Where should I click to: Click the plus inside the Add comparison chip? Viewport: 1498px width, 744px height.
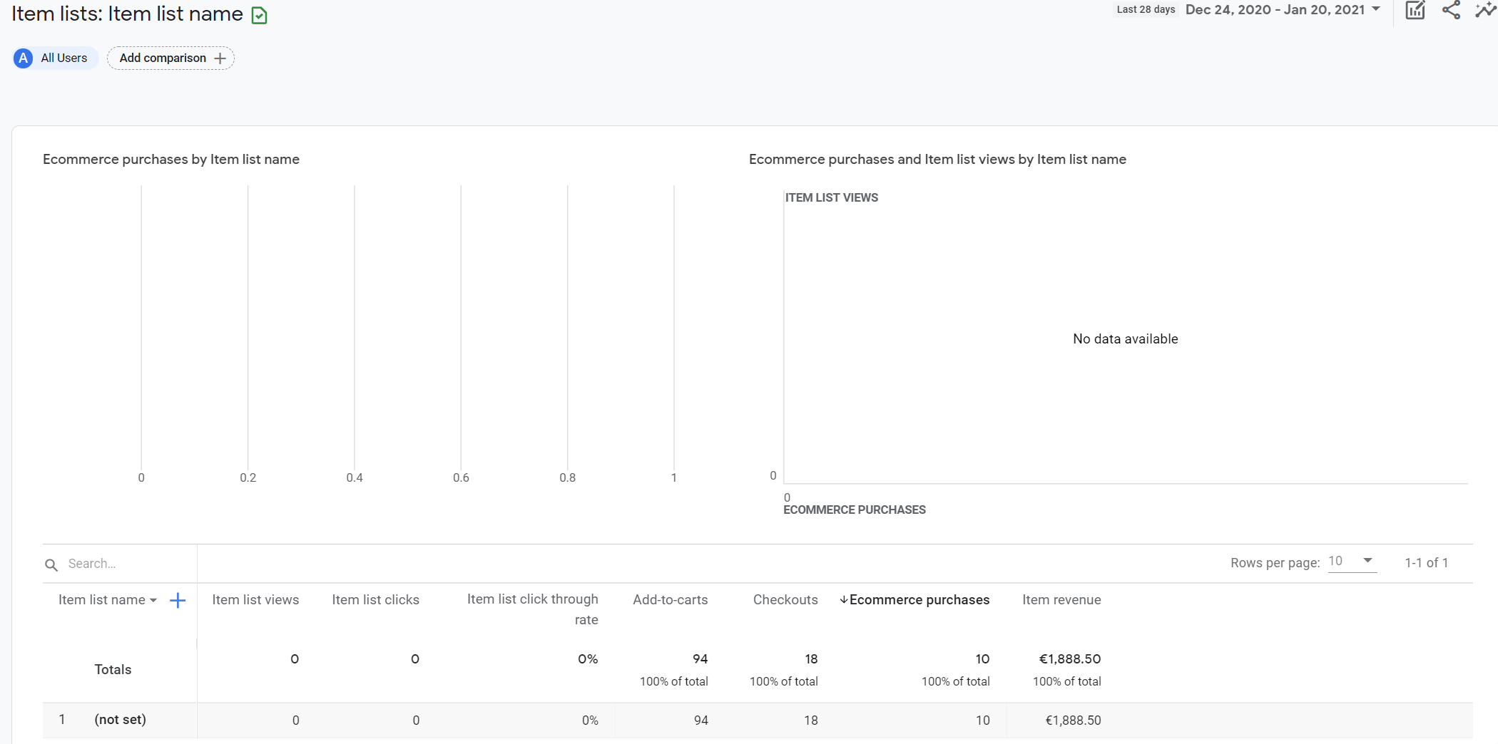(220, 58)
